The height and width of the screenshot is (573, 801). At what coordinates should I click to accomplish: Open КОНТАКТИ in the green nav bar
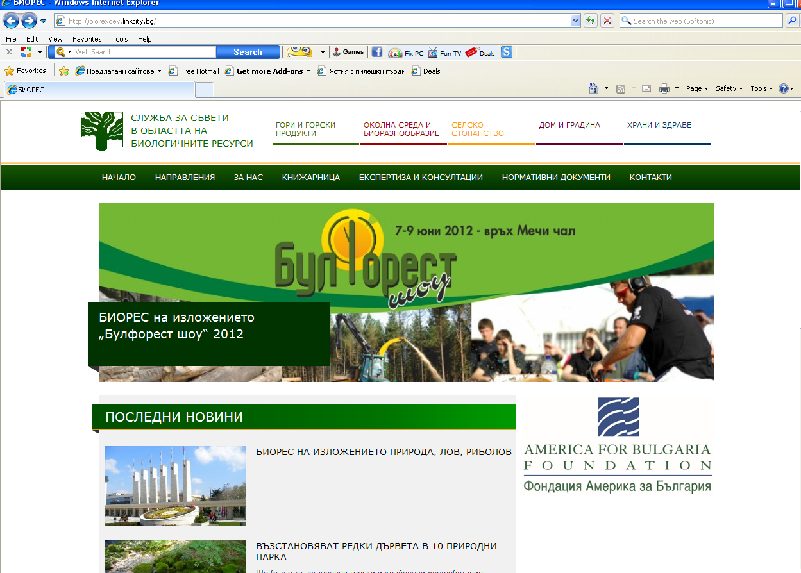(x=651, y=178)
